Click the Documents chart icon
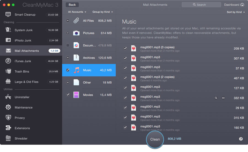 (x=76, y=45)
